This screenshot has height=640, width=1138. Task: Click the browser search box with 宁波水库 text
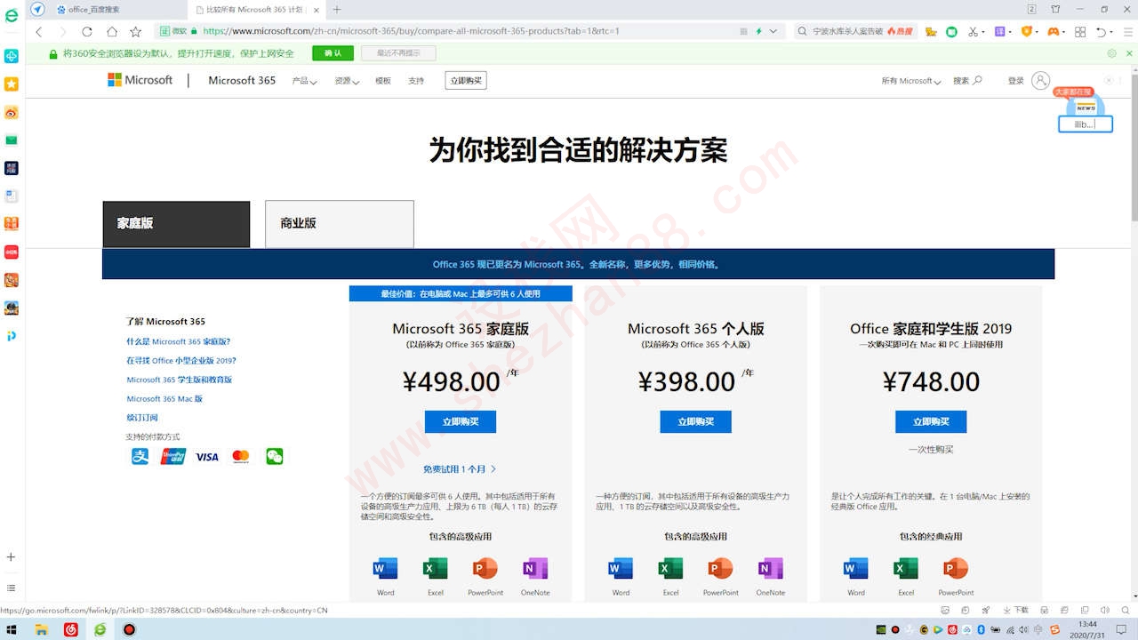tap(854, 31)
